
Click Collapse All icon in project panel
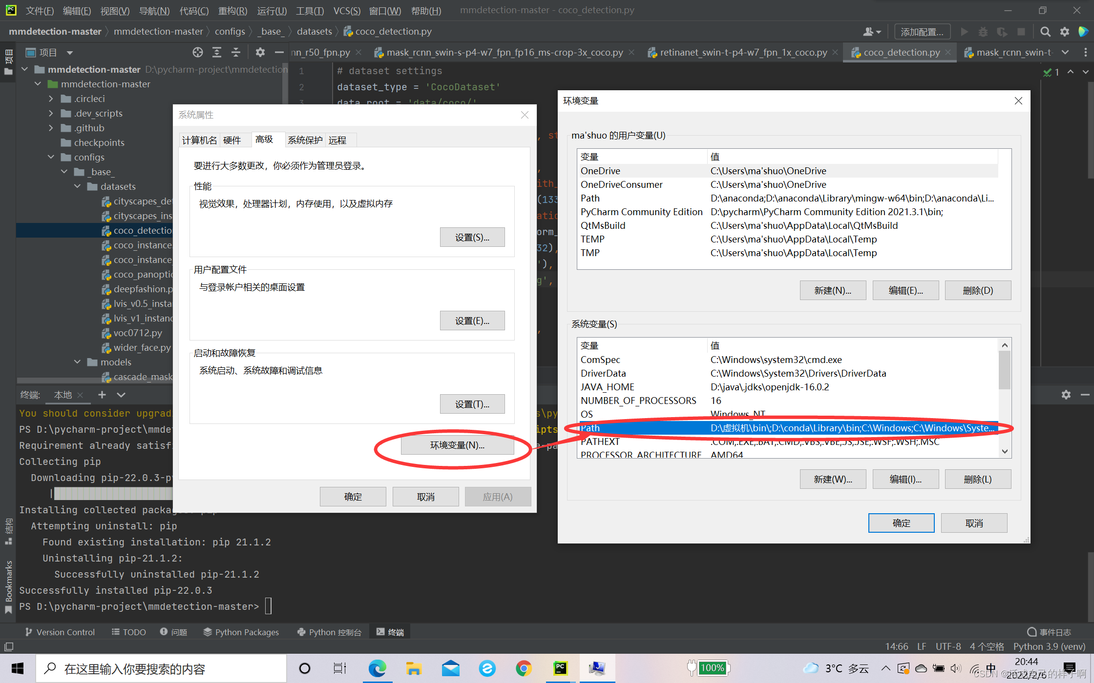pos(236,52)
